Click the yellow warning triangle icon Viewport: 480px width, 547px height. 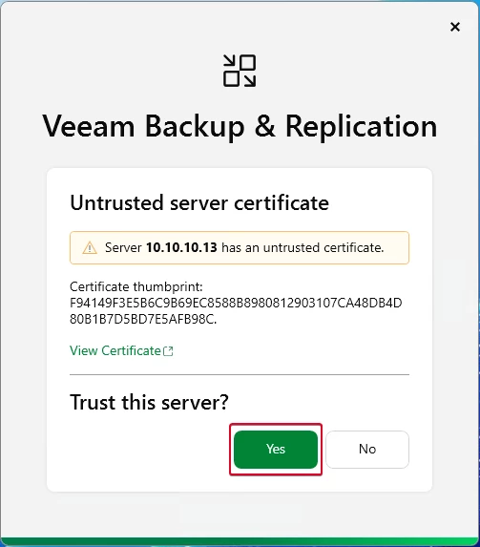coord(90,247)
